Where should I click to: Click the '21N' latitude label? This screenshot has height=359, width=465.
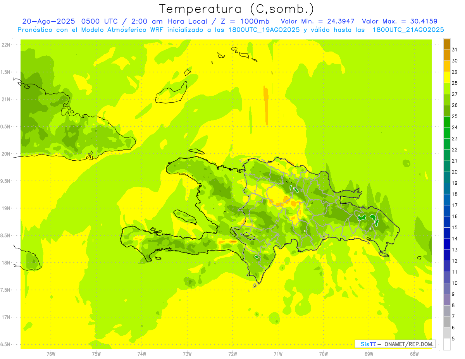click(x=6, y=99)
